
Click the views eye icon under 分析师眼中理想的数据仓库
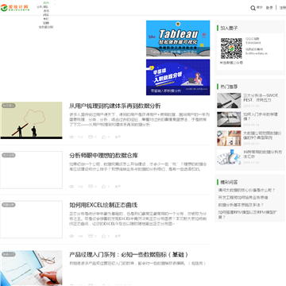click(x=71, y=187)
